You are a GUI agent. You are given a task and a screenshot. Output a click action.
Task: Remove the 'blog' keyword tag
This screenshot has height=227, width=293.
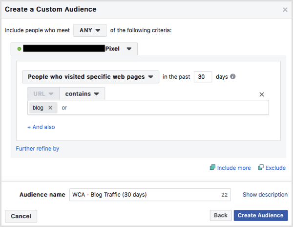(50, 108)
